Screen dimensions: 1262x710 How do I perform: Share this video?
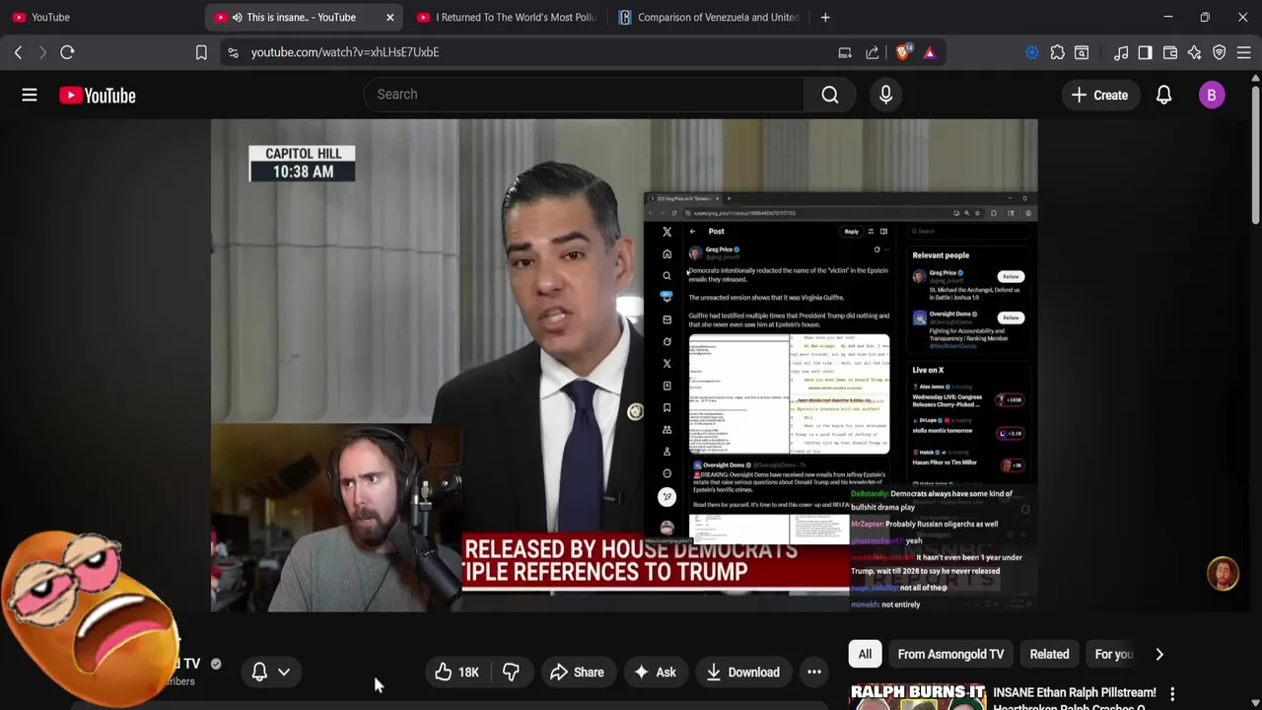tap(577, 672)
